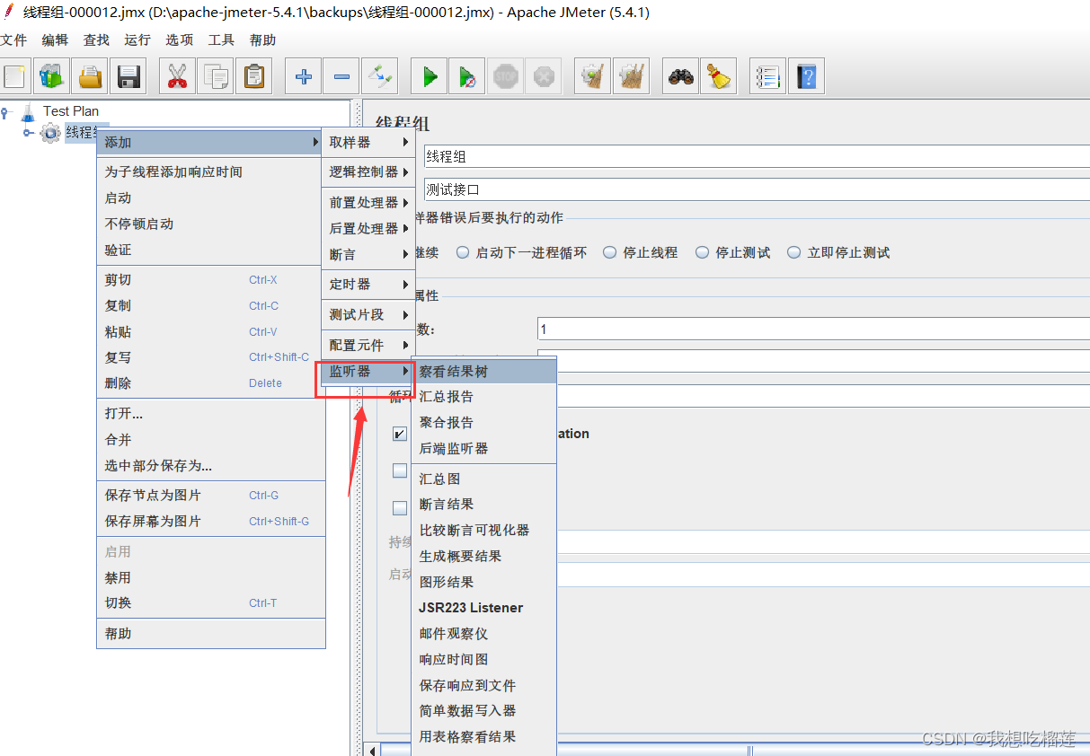Click 选中部分保存为... in context menu
Viewport: 1090px width, 756px height.
point(210,466)
